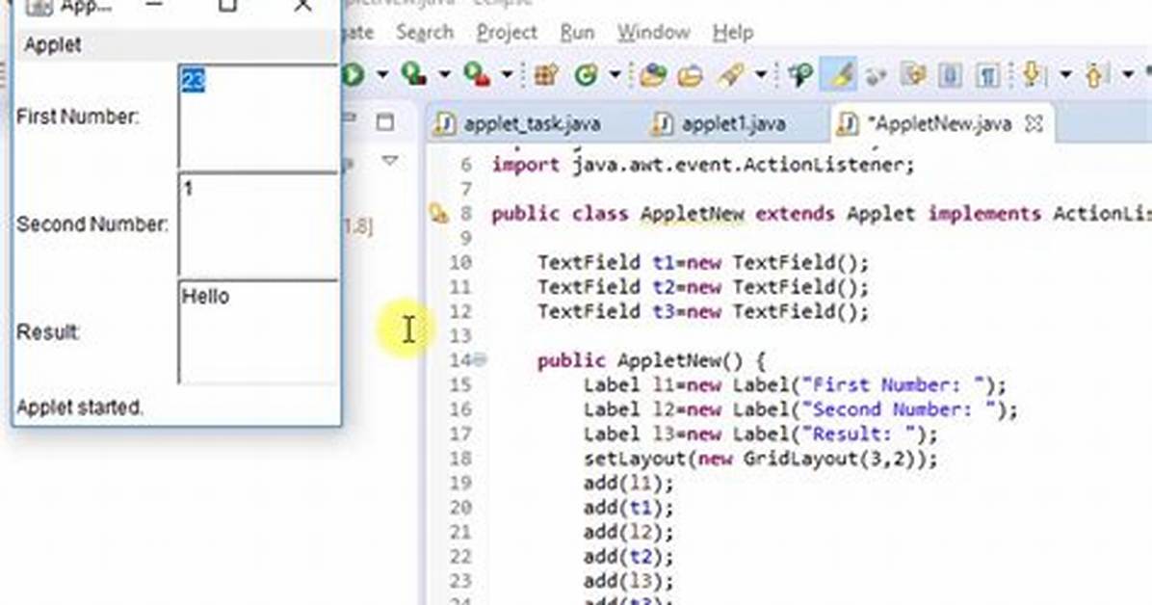
Task: Minimize the applet viewer window
Action: point(153,6)
